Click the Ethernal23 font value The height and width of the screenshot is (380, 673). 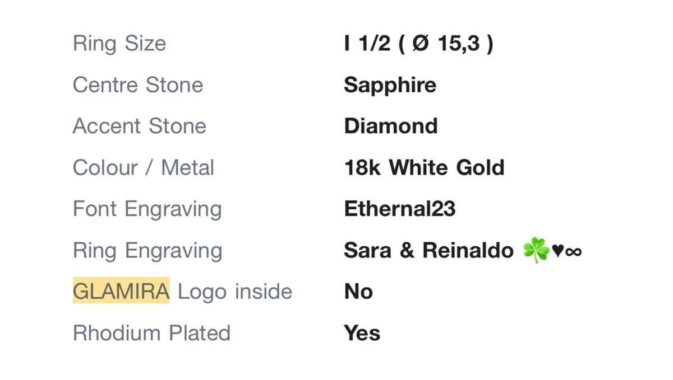[x=400, y=209]
